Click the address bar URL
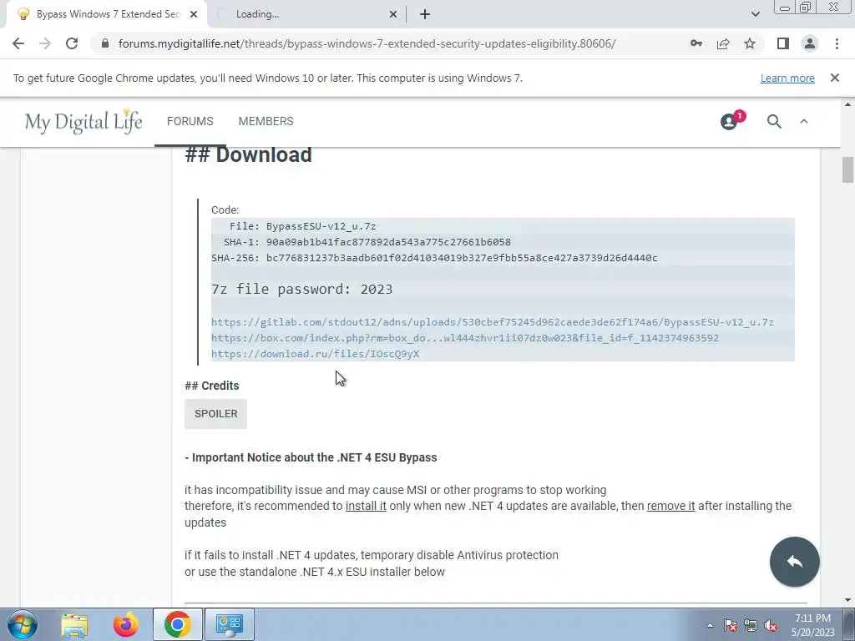Viewport: 855px width, 641px height. (x=367, y=43)
